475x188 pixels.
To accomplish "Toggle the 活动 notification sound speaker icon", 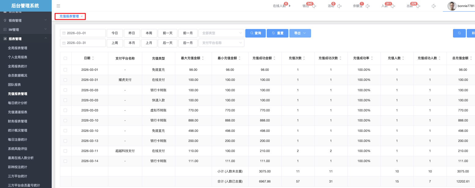I will (x=340, y=6).
